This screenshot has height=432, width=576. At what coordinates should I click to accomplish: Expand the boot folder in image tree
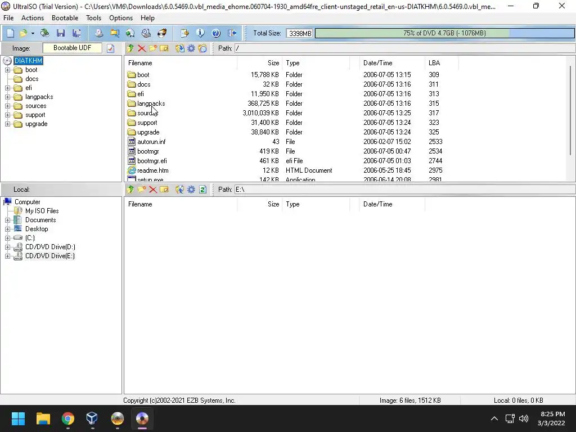pyautogui.click(x=7, y=70)
